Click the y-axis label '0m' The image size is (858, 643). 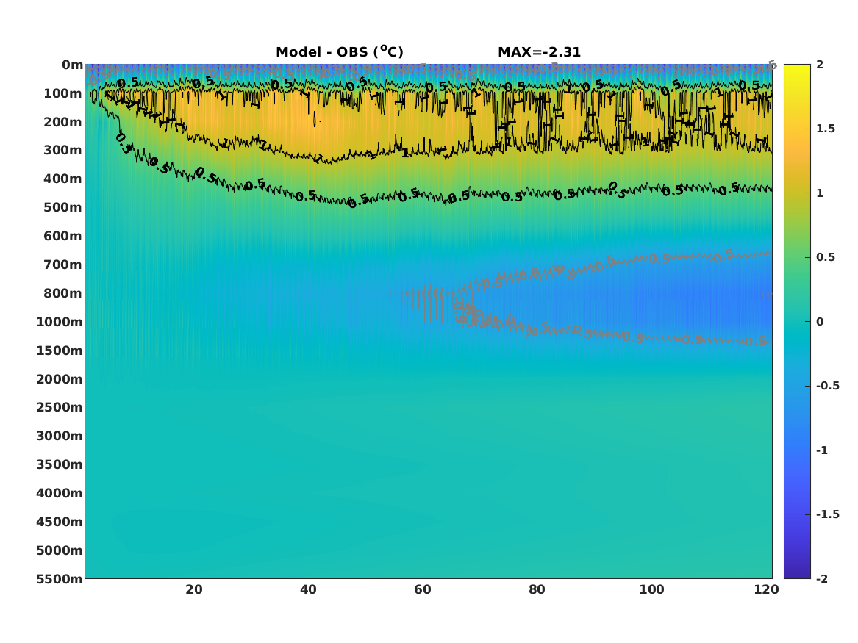(72, 65)
